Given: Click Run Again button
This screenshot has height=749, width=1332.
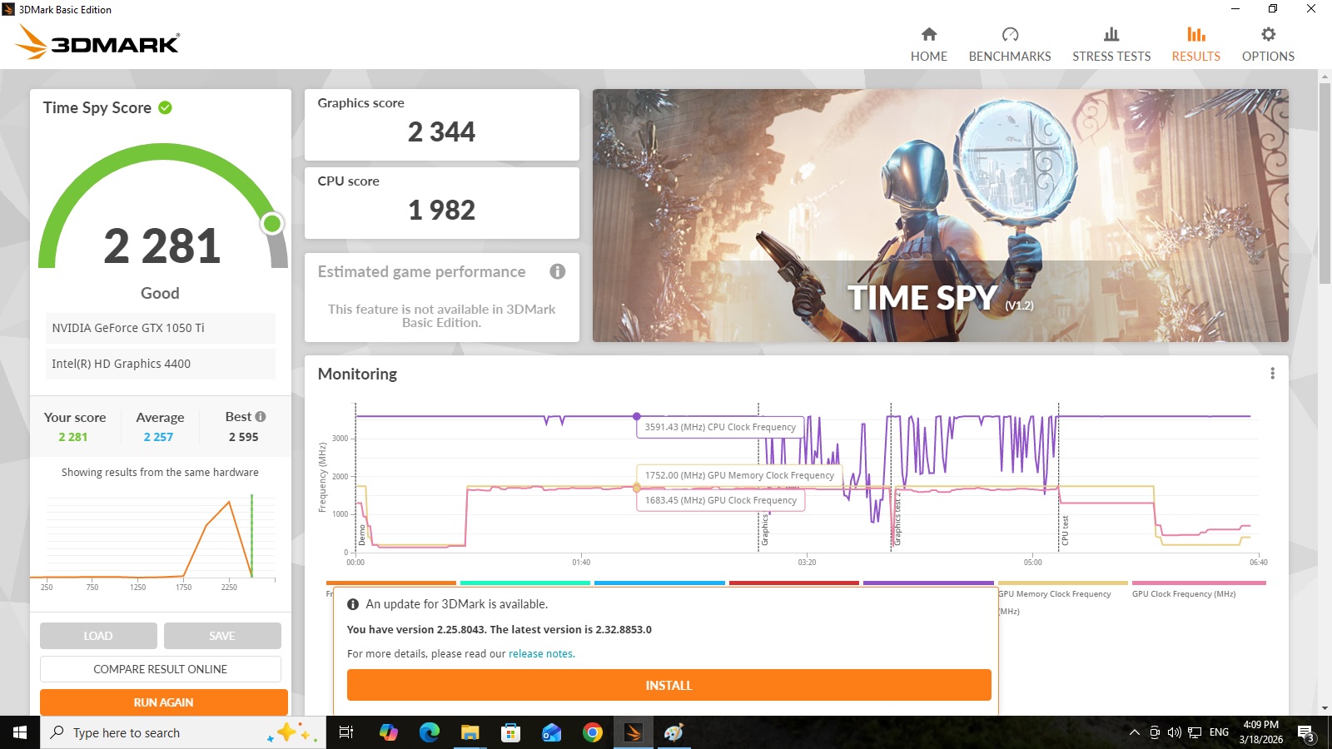Looking at the screenshot, I should tap(163, 702).
